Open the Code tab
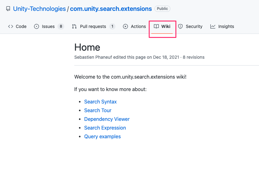The image size is (259, 183). [x=17, y=26]
